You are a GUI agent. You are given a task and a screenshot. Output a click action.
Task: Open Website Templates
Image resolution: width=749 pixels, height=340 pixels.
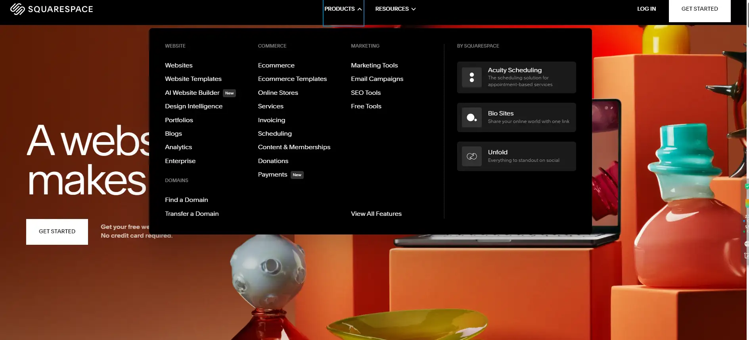(193, 79)
